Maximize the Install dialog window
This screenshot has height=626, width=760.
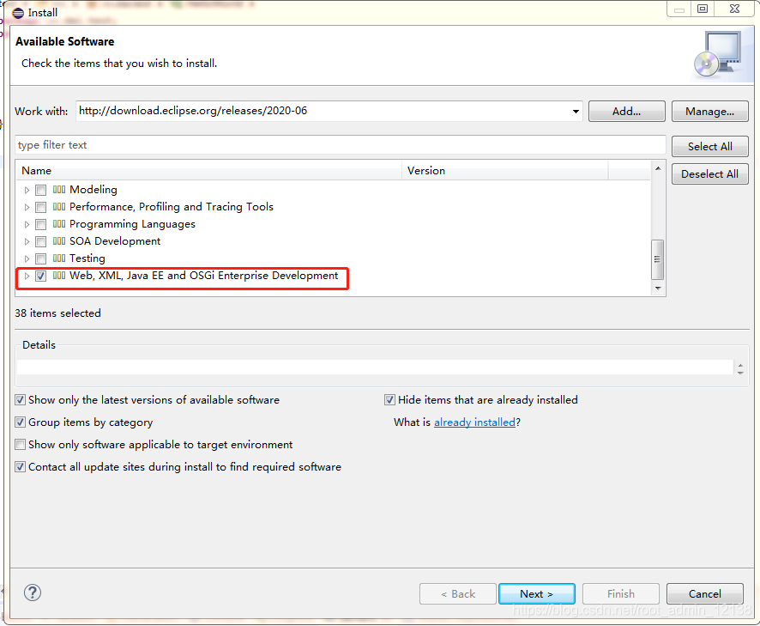703,9
